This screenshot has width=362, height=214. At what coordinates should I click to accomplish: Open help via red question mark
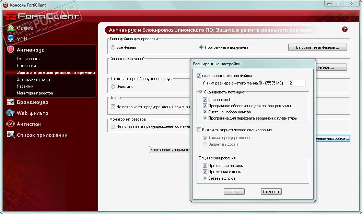[x=345, y=29]
